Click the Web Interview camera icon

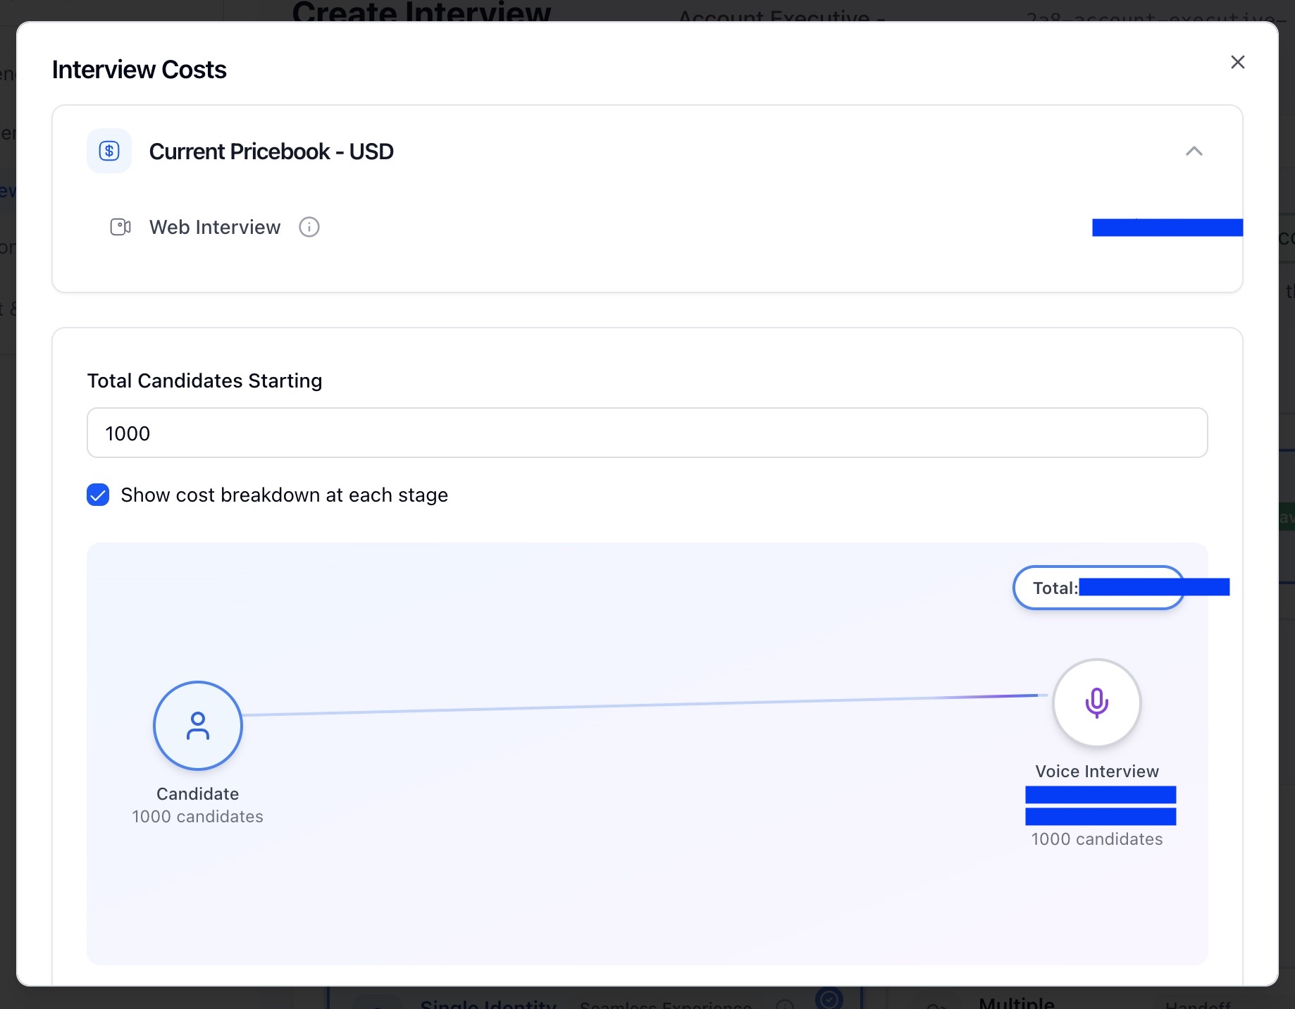(120, 227)
